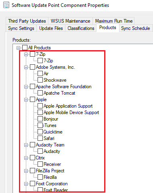Enable the Shockwave checkbox
The image size is (153, 193).
click(40, 80)
